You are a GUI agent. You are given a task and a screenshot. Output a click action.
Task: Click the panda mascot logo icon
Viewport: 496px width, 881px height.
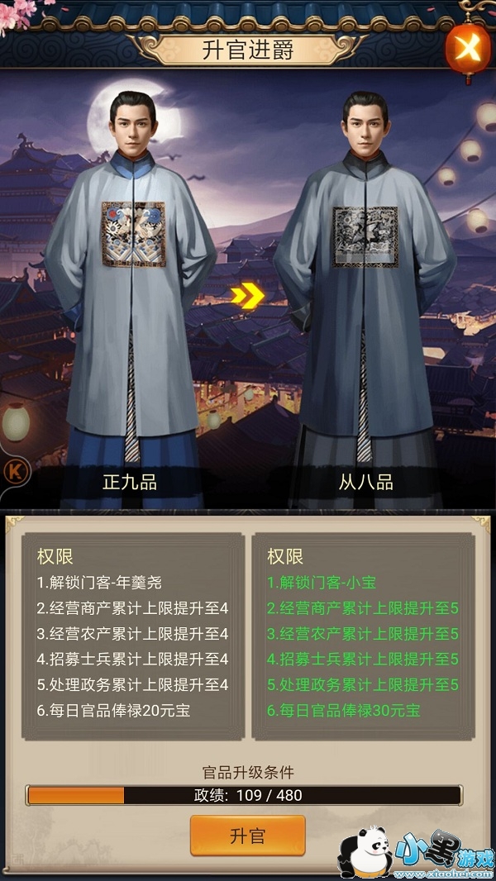click(x=365, y=852)
